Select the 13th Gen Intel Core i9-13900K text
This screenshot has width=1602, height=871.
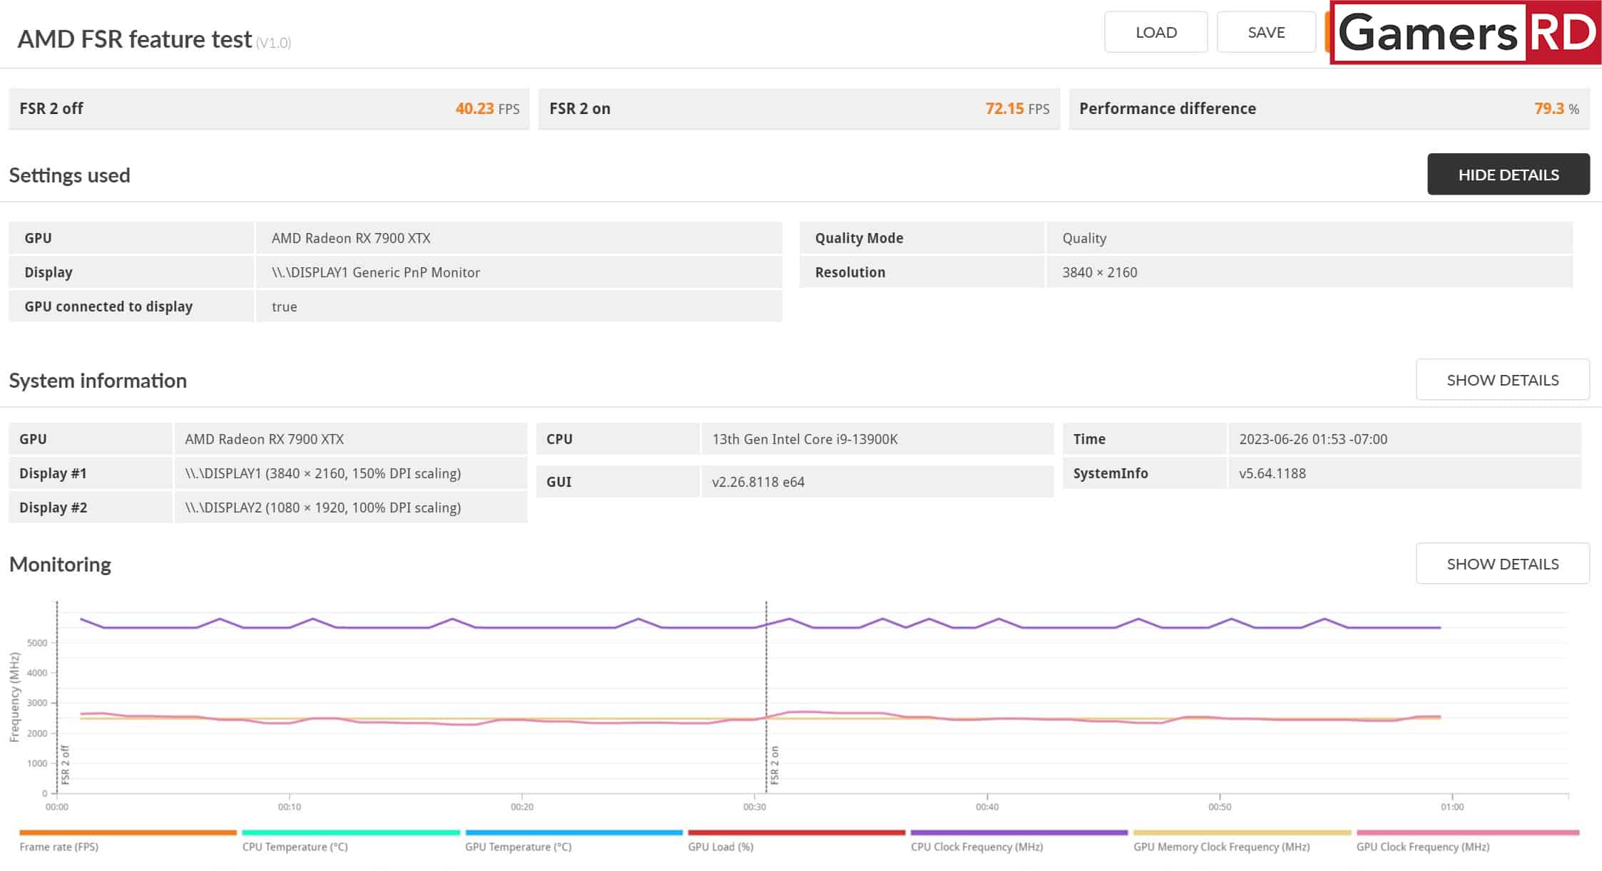point(805,439)
